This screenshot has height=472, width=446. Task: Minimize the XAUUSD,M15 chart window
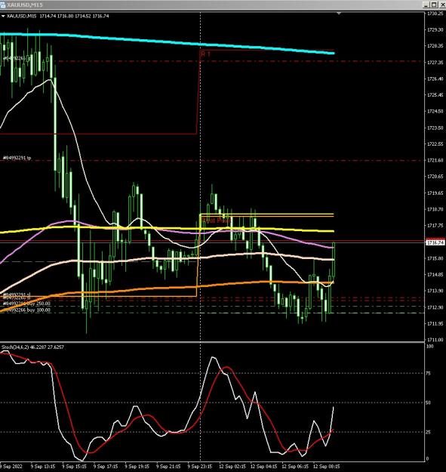point(426,5)
